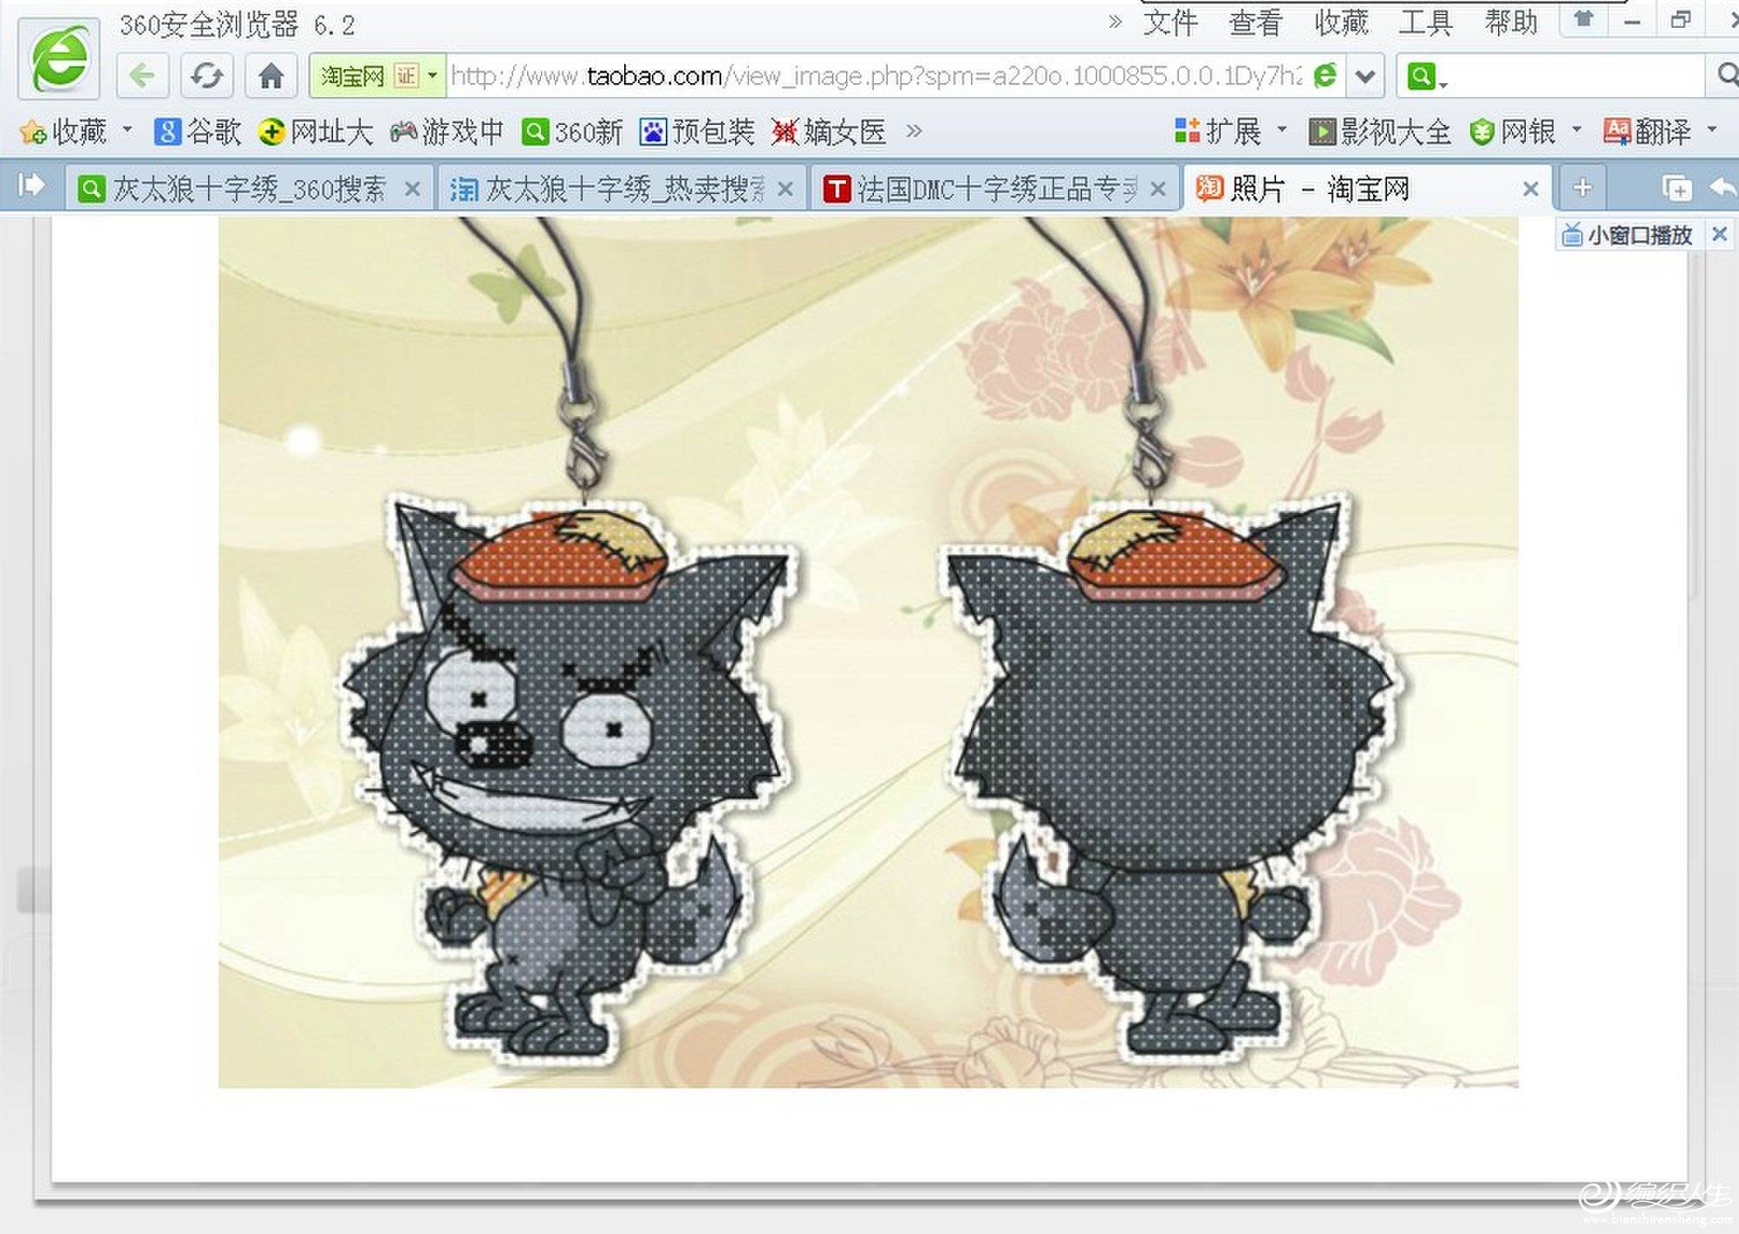1739x1234 pixels.
Task: Toggle the sidebar with the arrow icon
Action: pyautogui.click(x=31, y=185)
